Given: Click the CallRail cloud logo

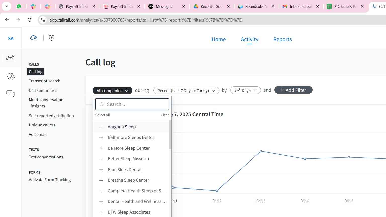Looking at the screenshot, I should (34, 38).
